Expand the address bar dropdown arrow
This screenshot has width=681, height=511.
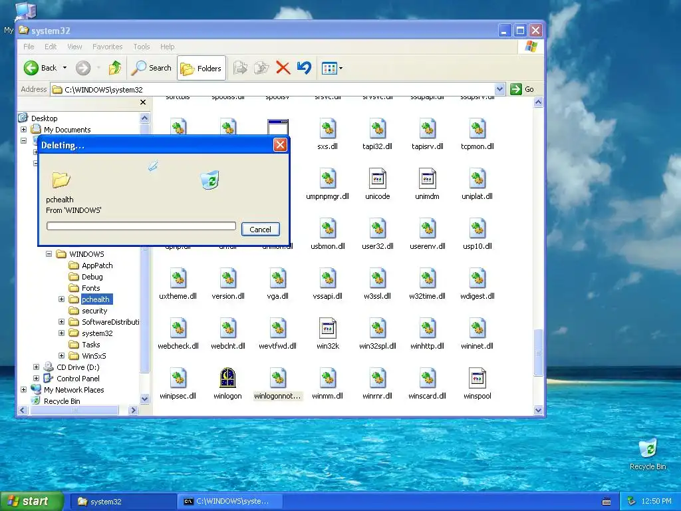[499, 89]
